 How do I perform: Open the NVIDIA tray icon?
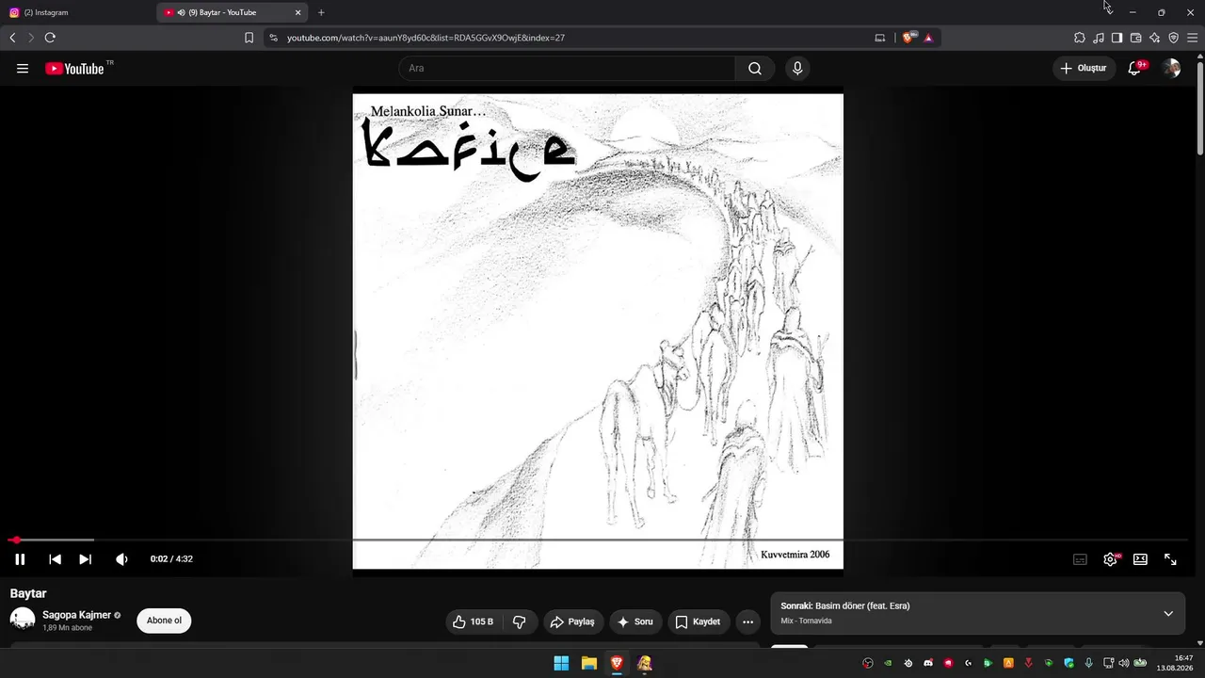click(x=888, y=663)
